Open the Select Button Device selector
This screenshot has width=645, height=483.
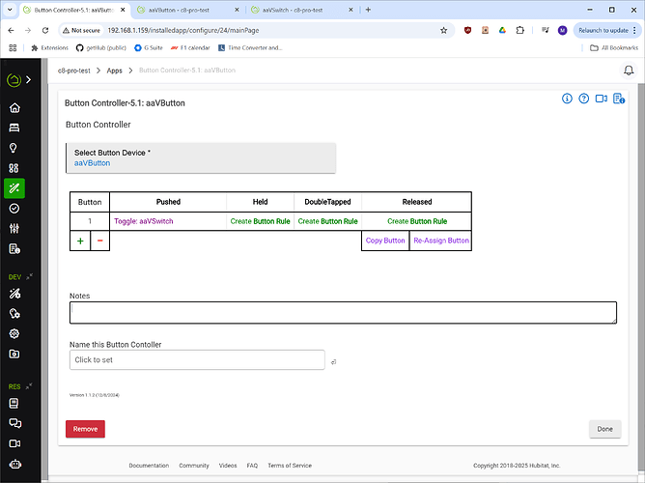point(201,158)
